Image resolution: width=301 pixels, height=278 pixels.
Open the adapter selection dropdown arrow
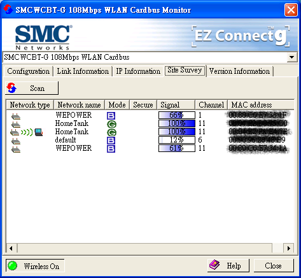[x=292, y=57]
